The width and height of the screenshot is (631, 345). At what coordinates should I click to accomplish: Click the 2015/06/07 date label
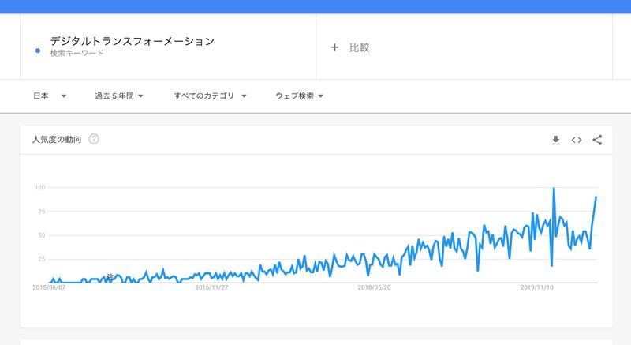(x=49, y=288)
